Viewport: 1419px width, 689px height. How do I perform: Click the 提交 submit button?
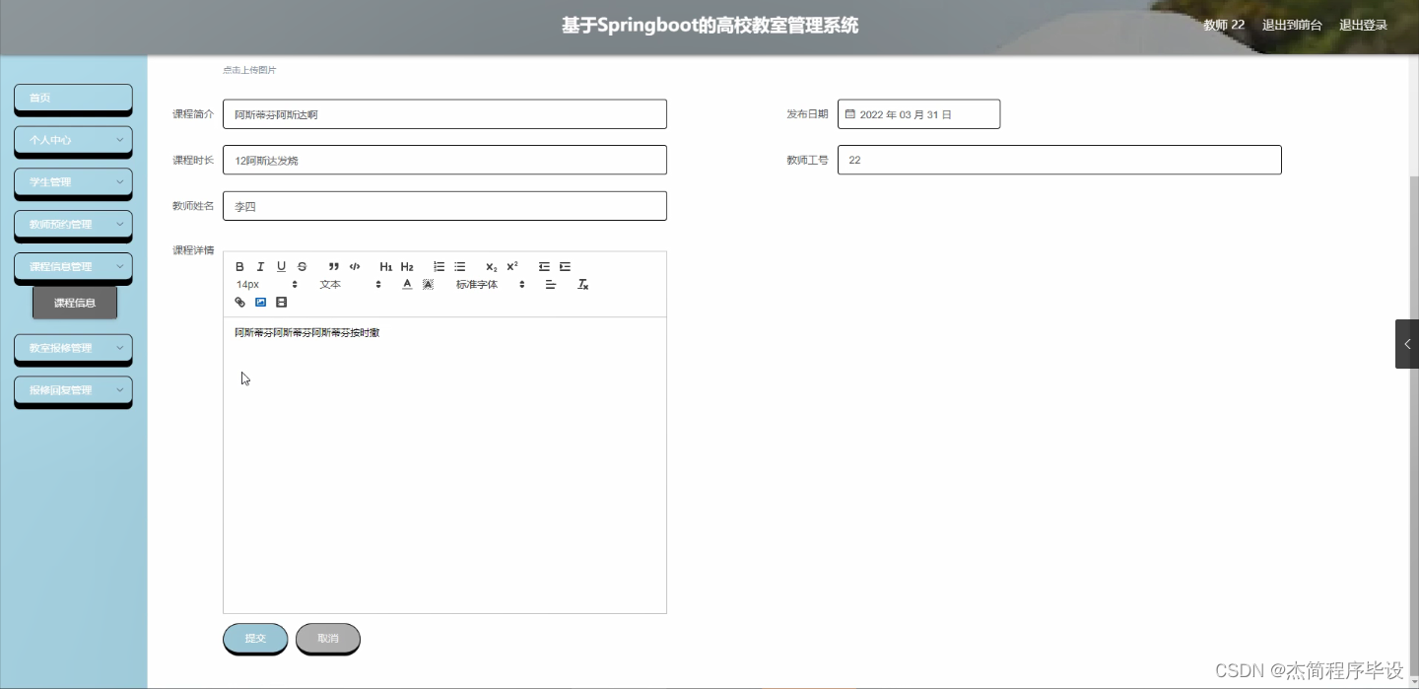pos(254,638)
